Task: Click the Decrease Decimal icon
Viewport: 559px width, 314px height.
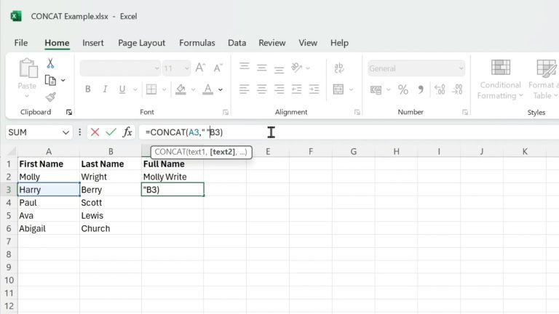Action: (457, 89)
